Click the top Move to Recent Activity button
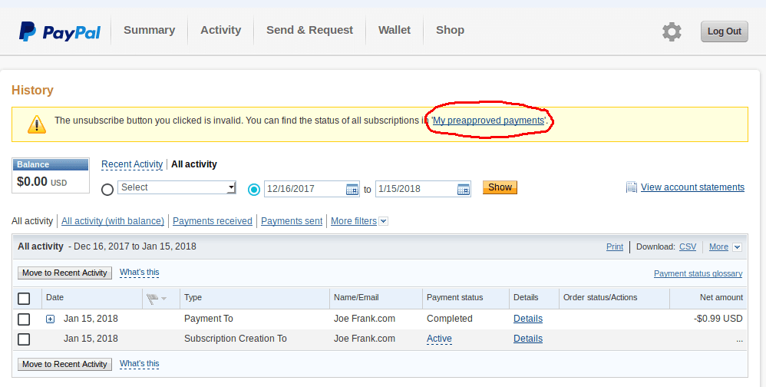The height and width of the screenshot is (387, 766). (64, 273)
